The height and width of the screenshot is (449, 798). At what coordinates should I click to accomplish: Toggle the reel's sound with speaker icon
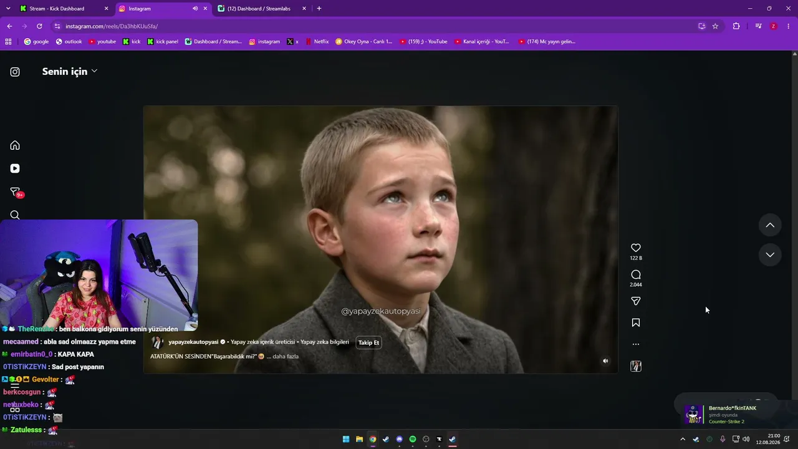[x=605, y=361]
